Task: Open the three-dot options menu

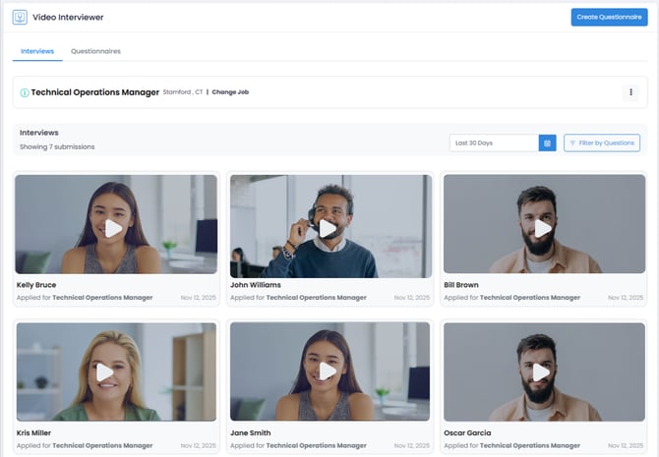Action: pos(629,92)
